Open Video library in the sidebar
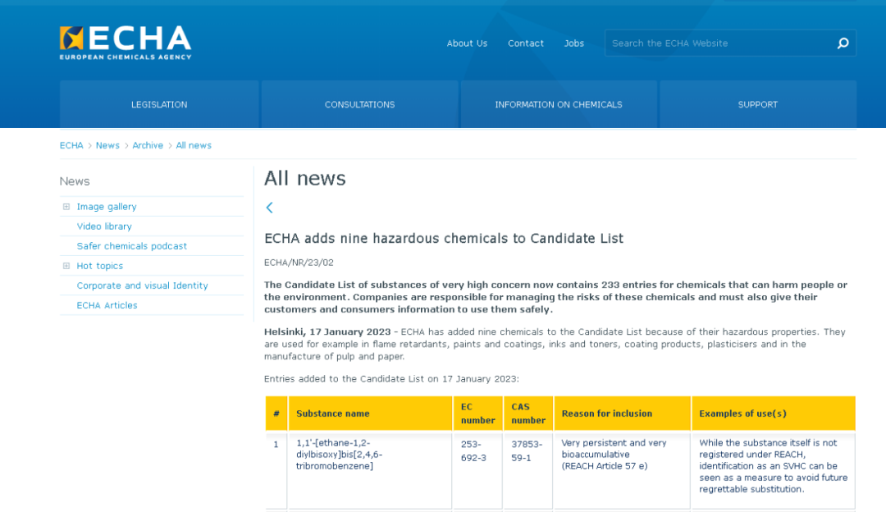Viewport: 886px width, 512px height. click(x=104, y=226)
